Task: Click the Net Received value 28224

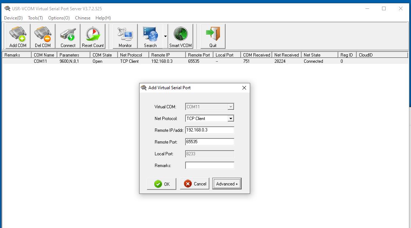Action: tap(280, 61)
